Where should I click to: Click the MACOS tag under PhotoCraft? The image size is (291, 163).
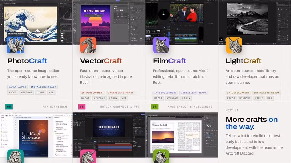(x=13, y=92)
